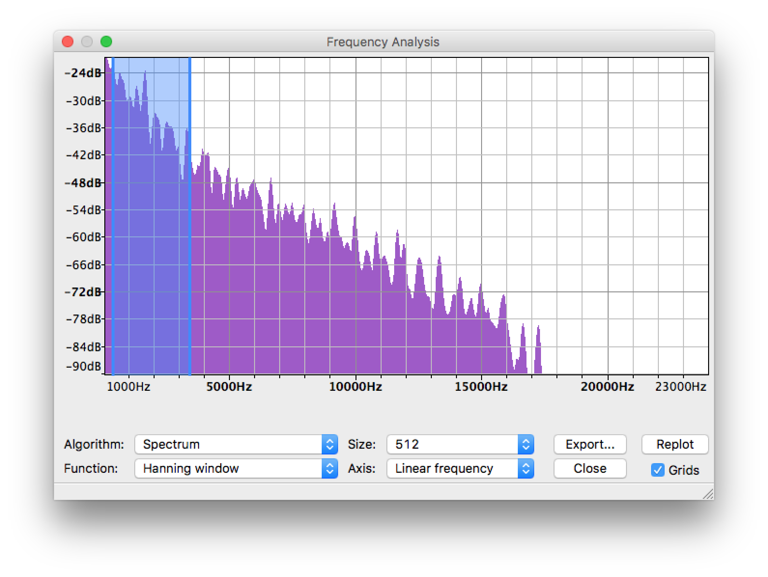Click the Replot button
The width and height of the screenshot is (768, 577).
click(675, 444)
